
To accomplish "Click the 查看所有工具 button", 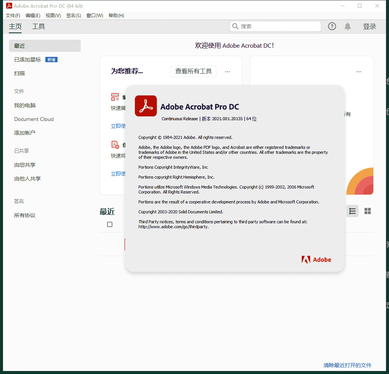I will (193, 71).
